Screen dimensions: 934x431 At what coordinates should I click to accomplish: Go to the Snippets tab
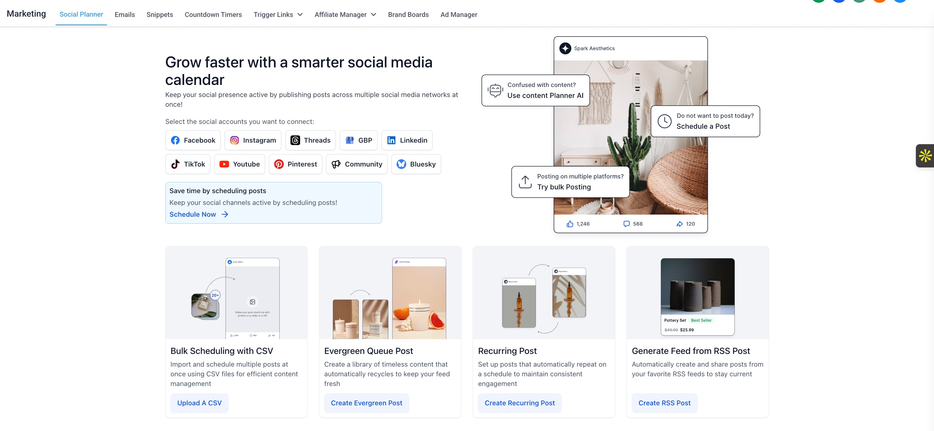point(160,15)
